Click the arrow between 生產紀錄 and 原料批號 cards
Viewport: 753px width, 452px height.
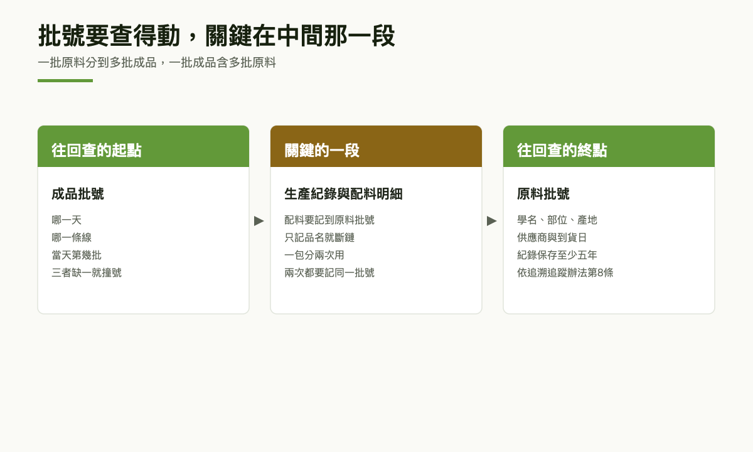[x=492, y=220]
